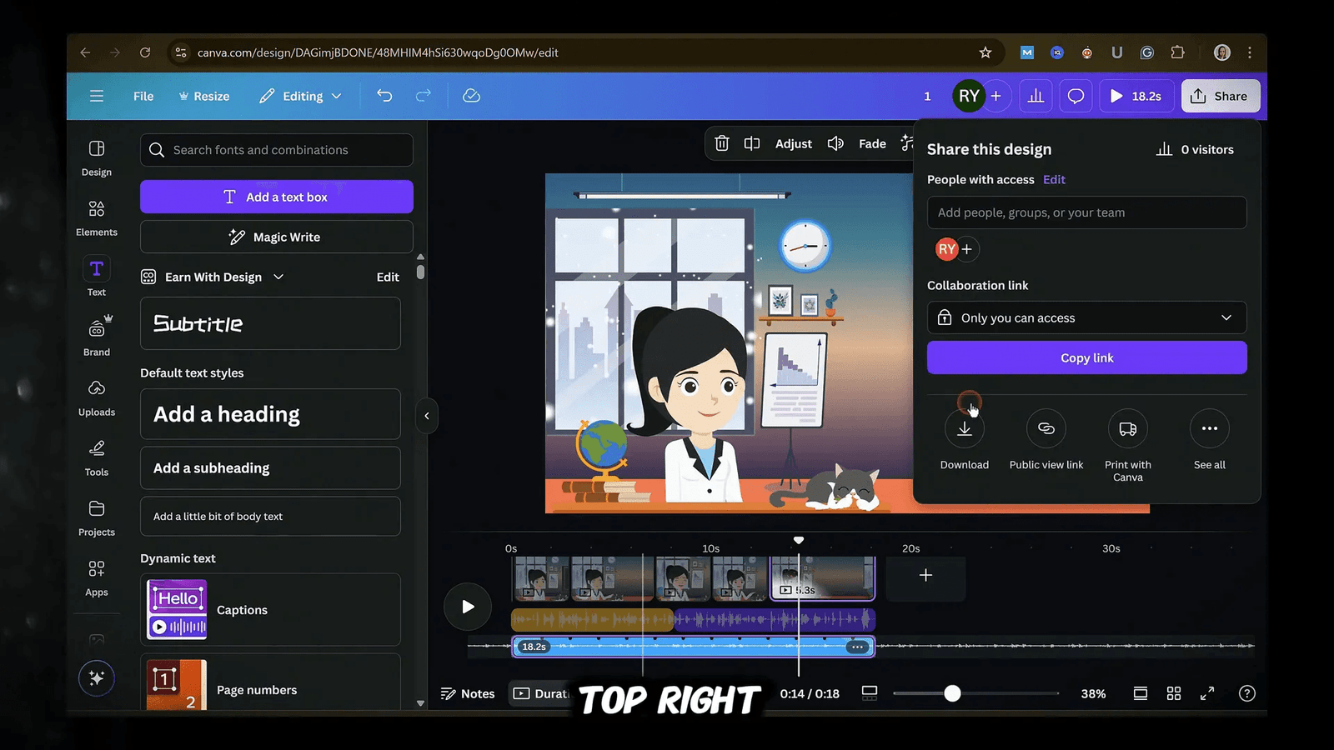Open the Elements panel in the sidebar
This screenshot has width=1334, height=750.
pyautogui.click(x=96, y=217)
